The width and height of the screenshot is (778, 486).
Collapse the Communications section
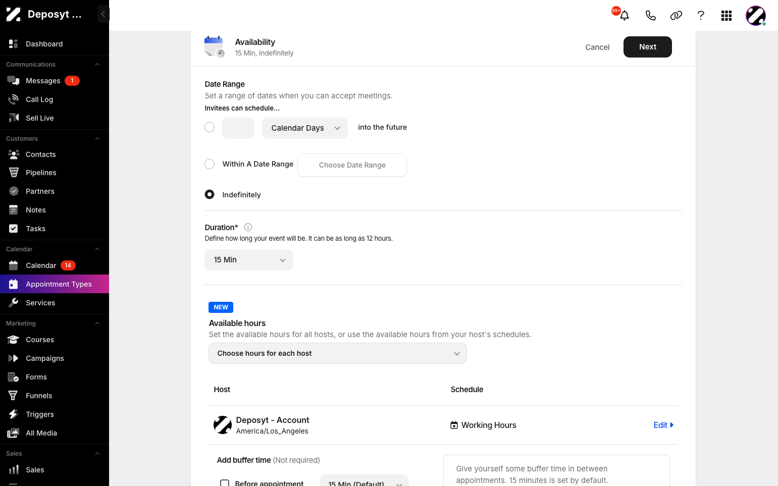97,64
